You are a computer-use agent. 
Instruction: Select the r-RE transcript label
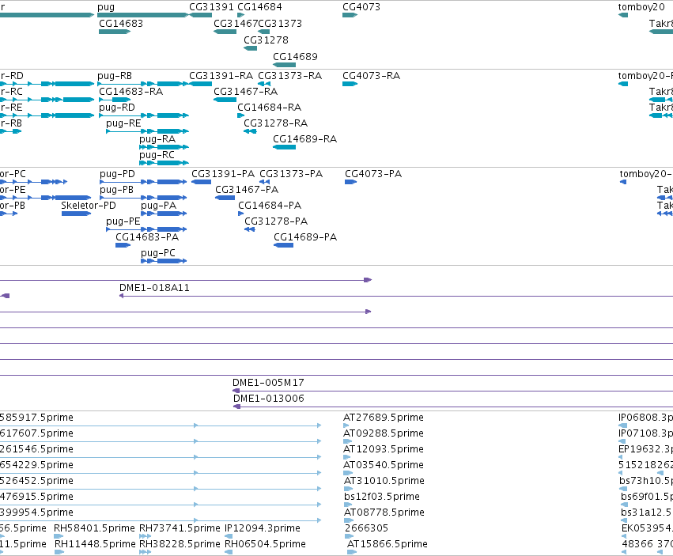(11, 108)
